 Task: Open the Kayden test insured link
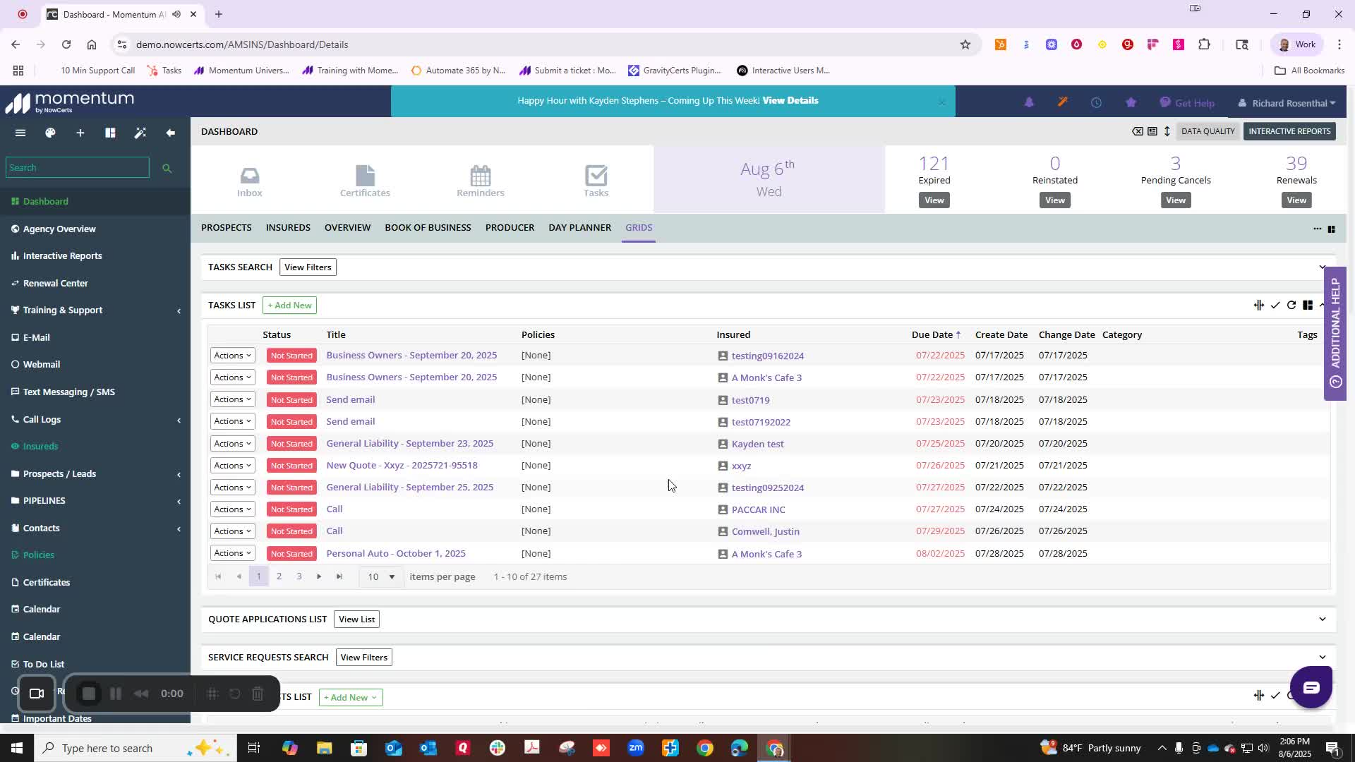tap(757, 444)
